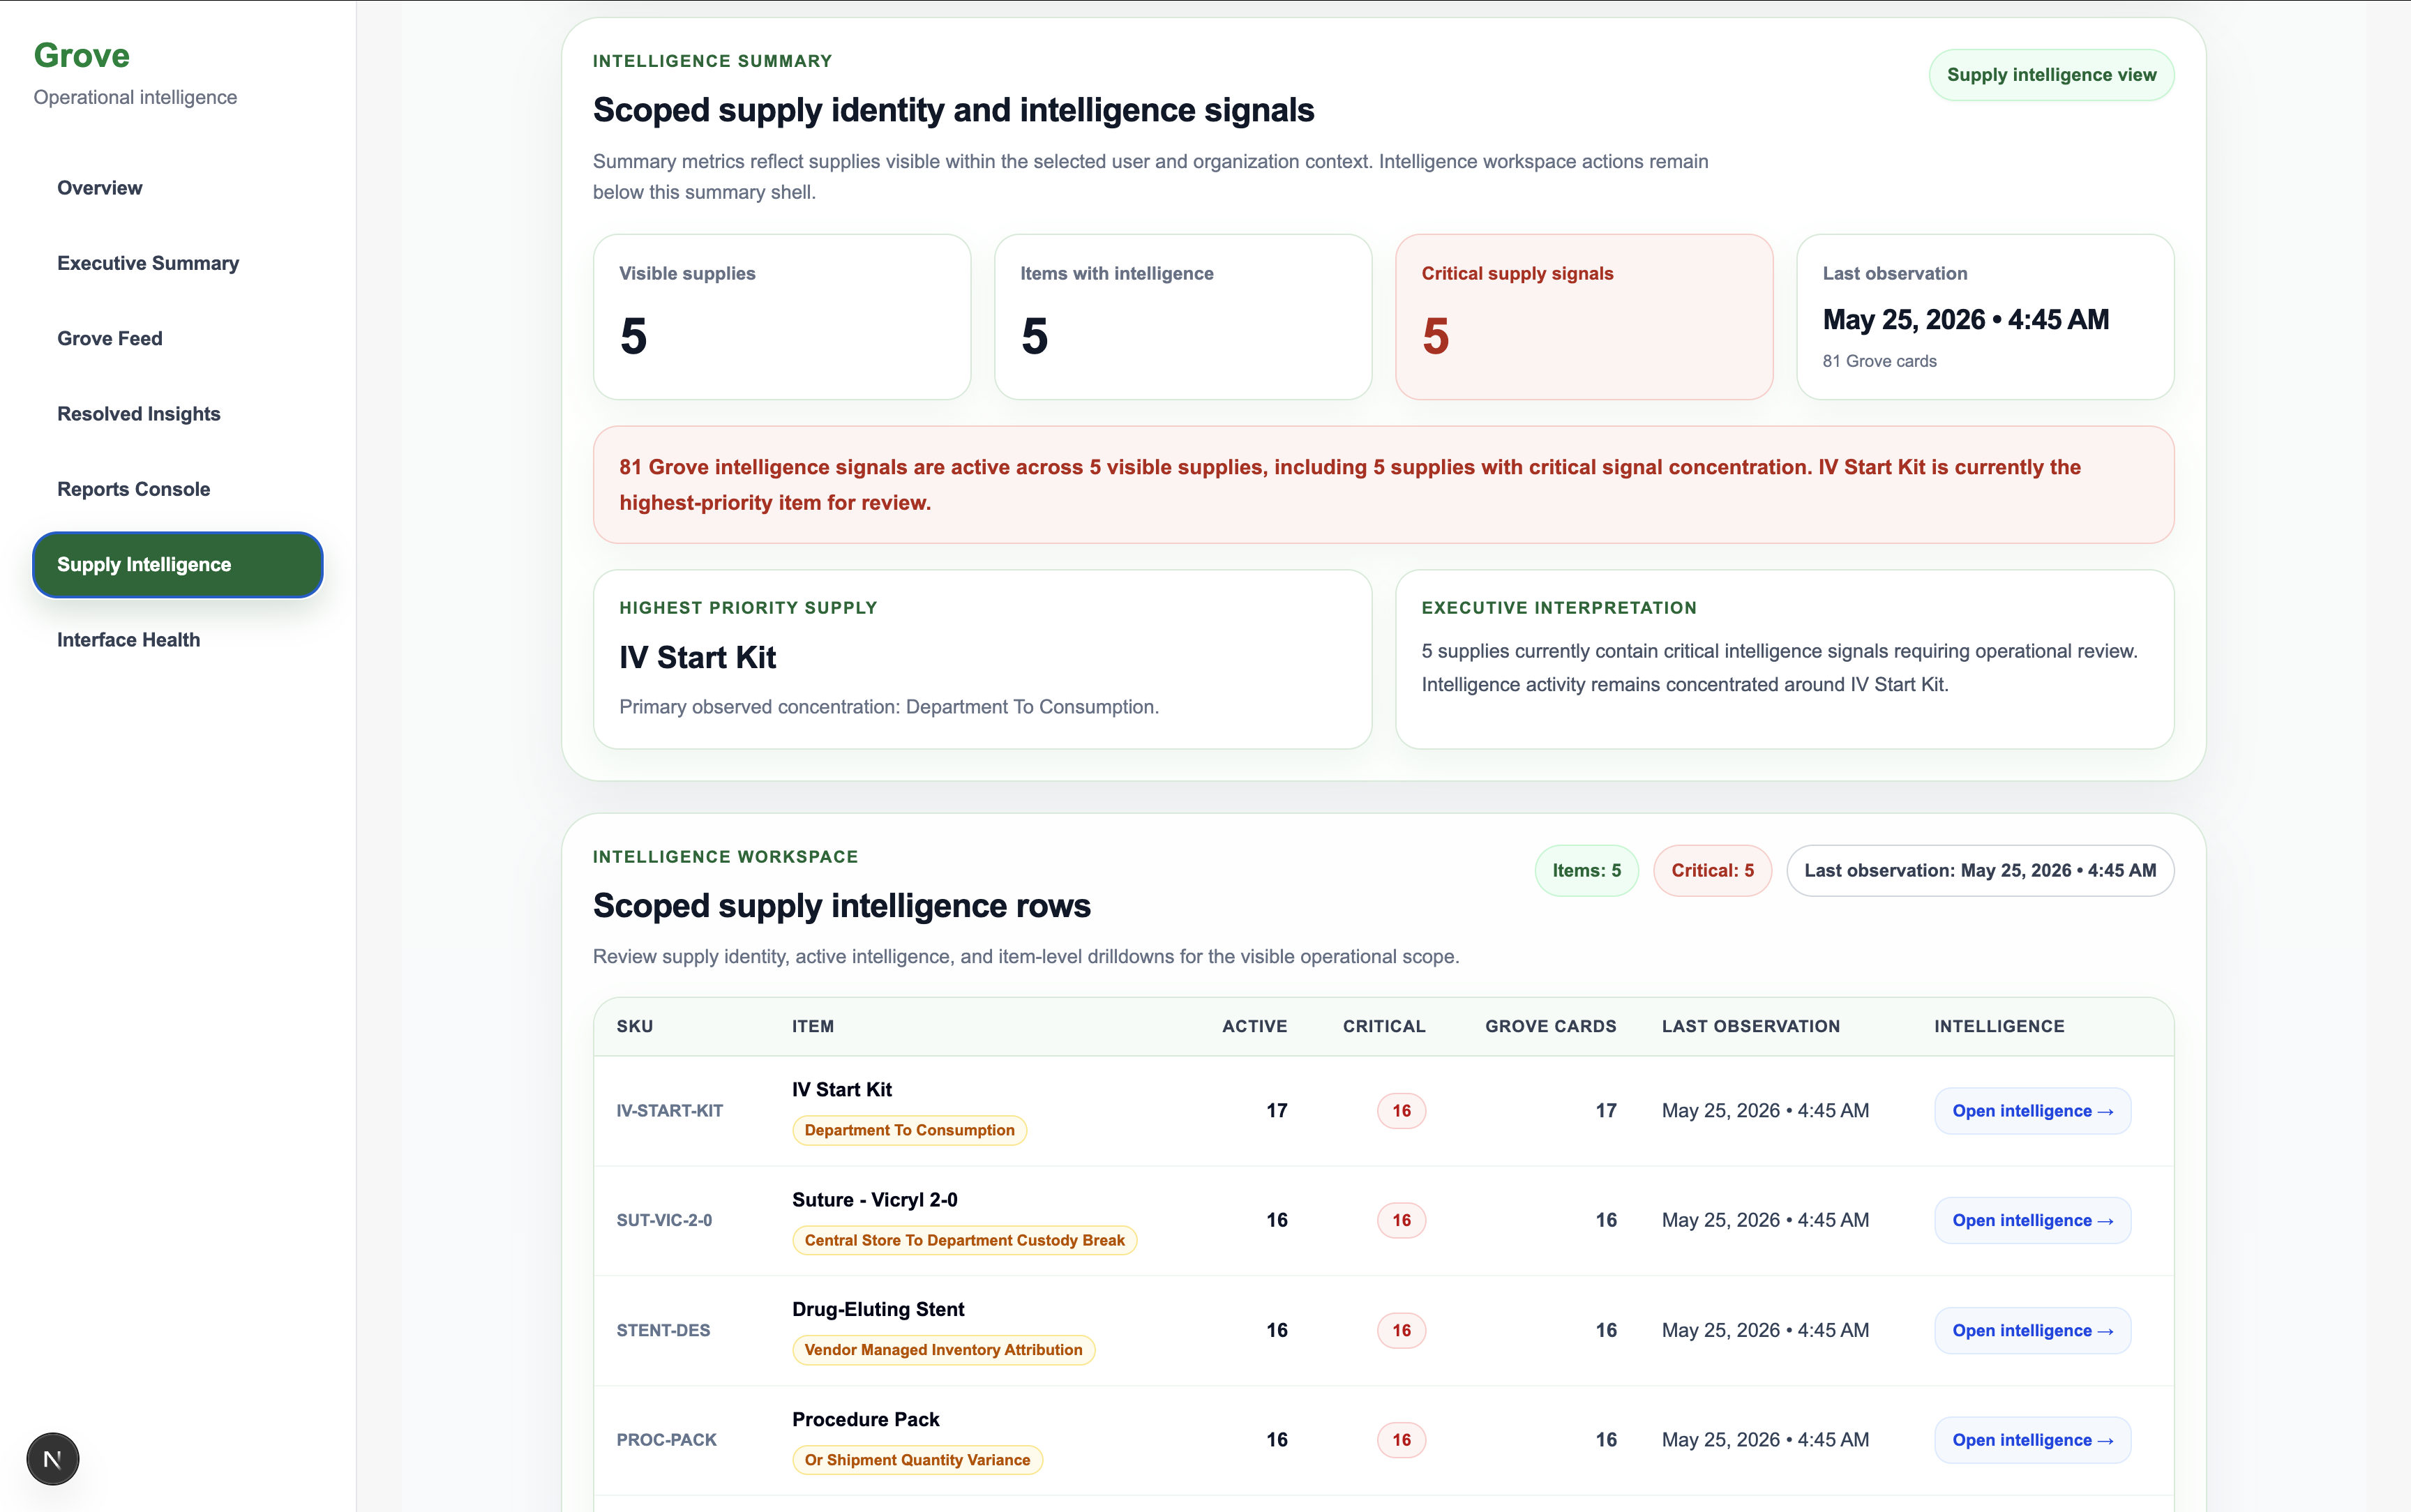
Task: Click the Procedure Pack item name
Action: click(x=866, y=1419)
